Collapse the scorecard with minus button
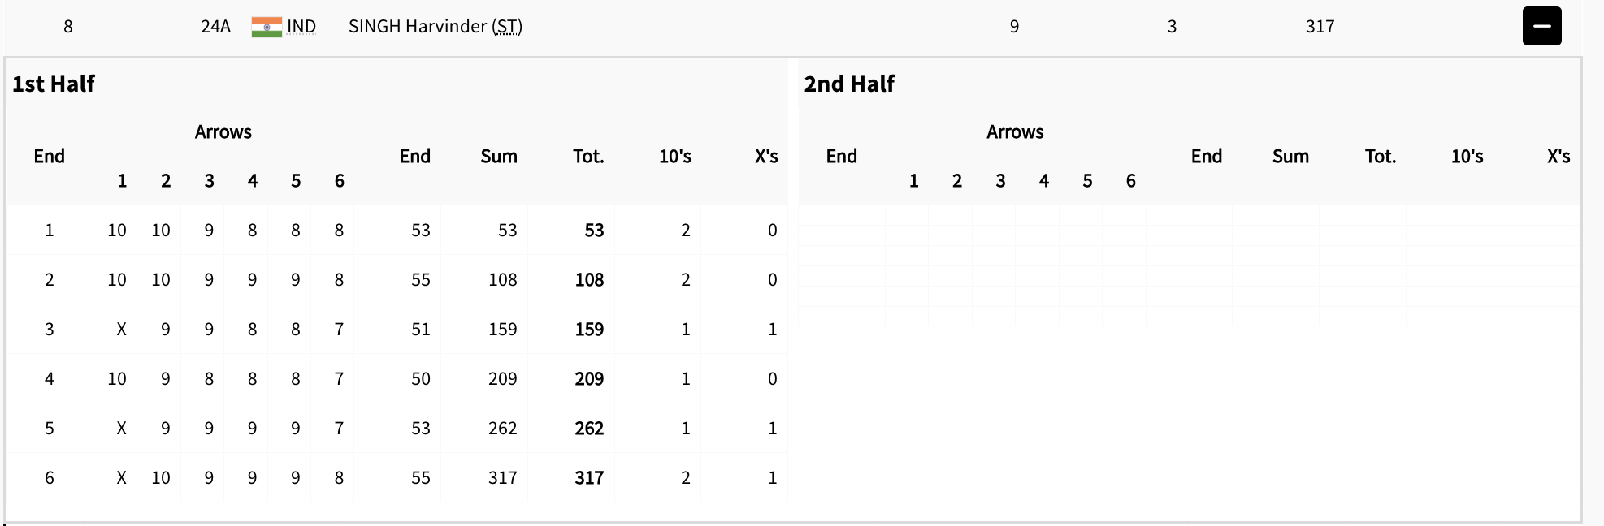Screen dimensions: 1604x526 (x=1541, y=26)
